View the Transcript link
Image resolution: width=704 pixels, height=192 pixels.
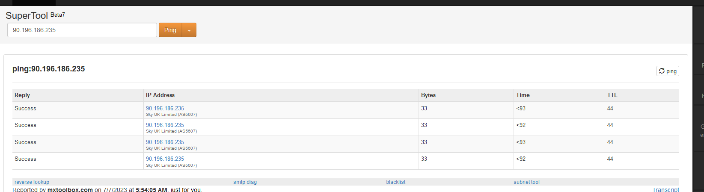coord(665,189)
